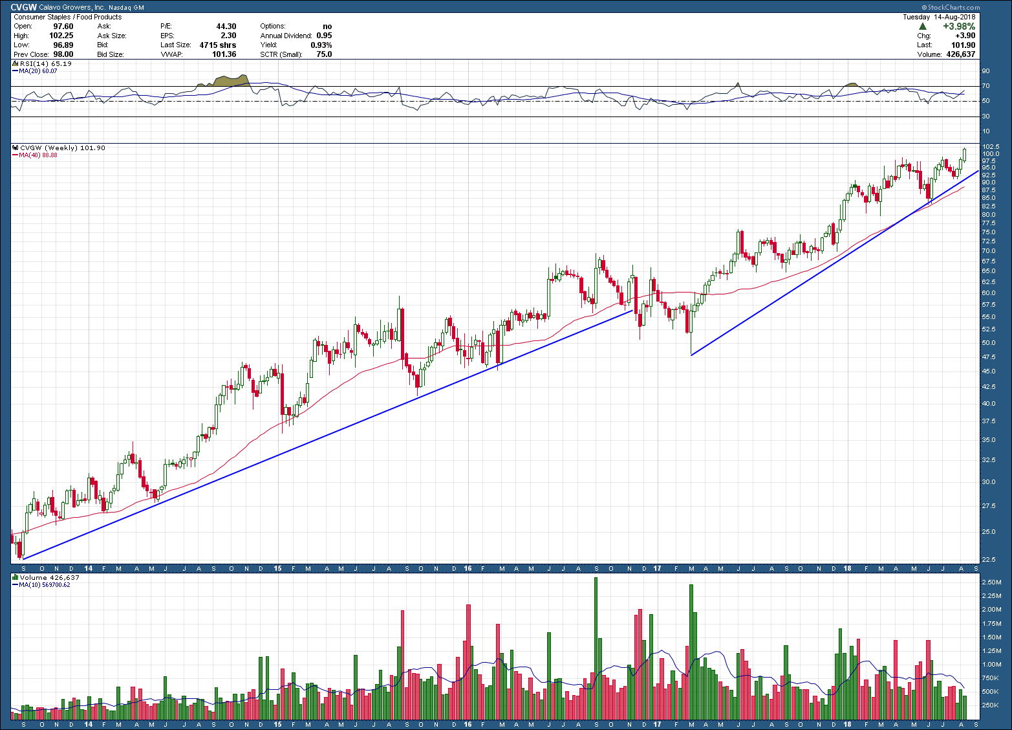Viewport: 1012px width, 730px height.
Task: Click the volume bars icon in volume legend
Action: click(x=16, y=577)
